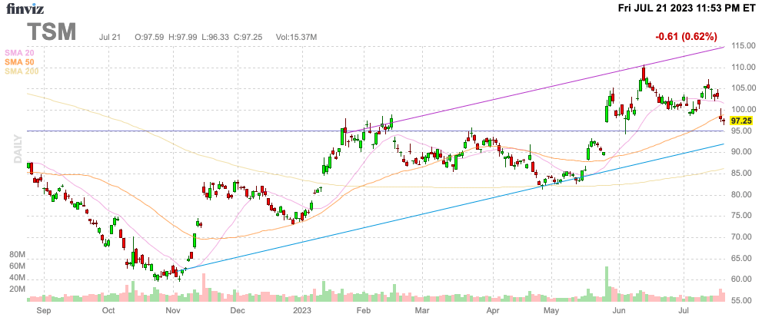This screenshot has height=324, width=762.
Task: Select the SMA 50 legend label
Action: click(x=18, y=61)
